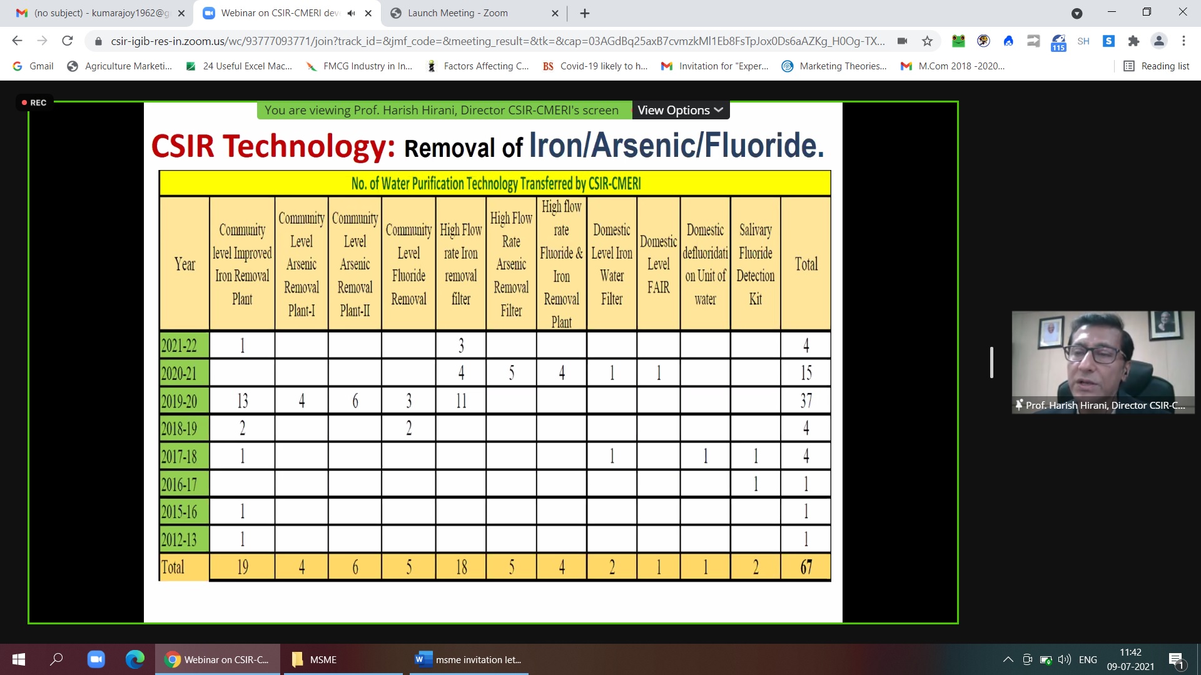This screenshot has height=675, width=1201.
Task: Click Prof. Harish Hirani's video thumbnail
Action: pos(1102,362)
